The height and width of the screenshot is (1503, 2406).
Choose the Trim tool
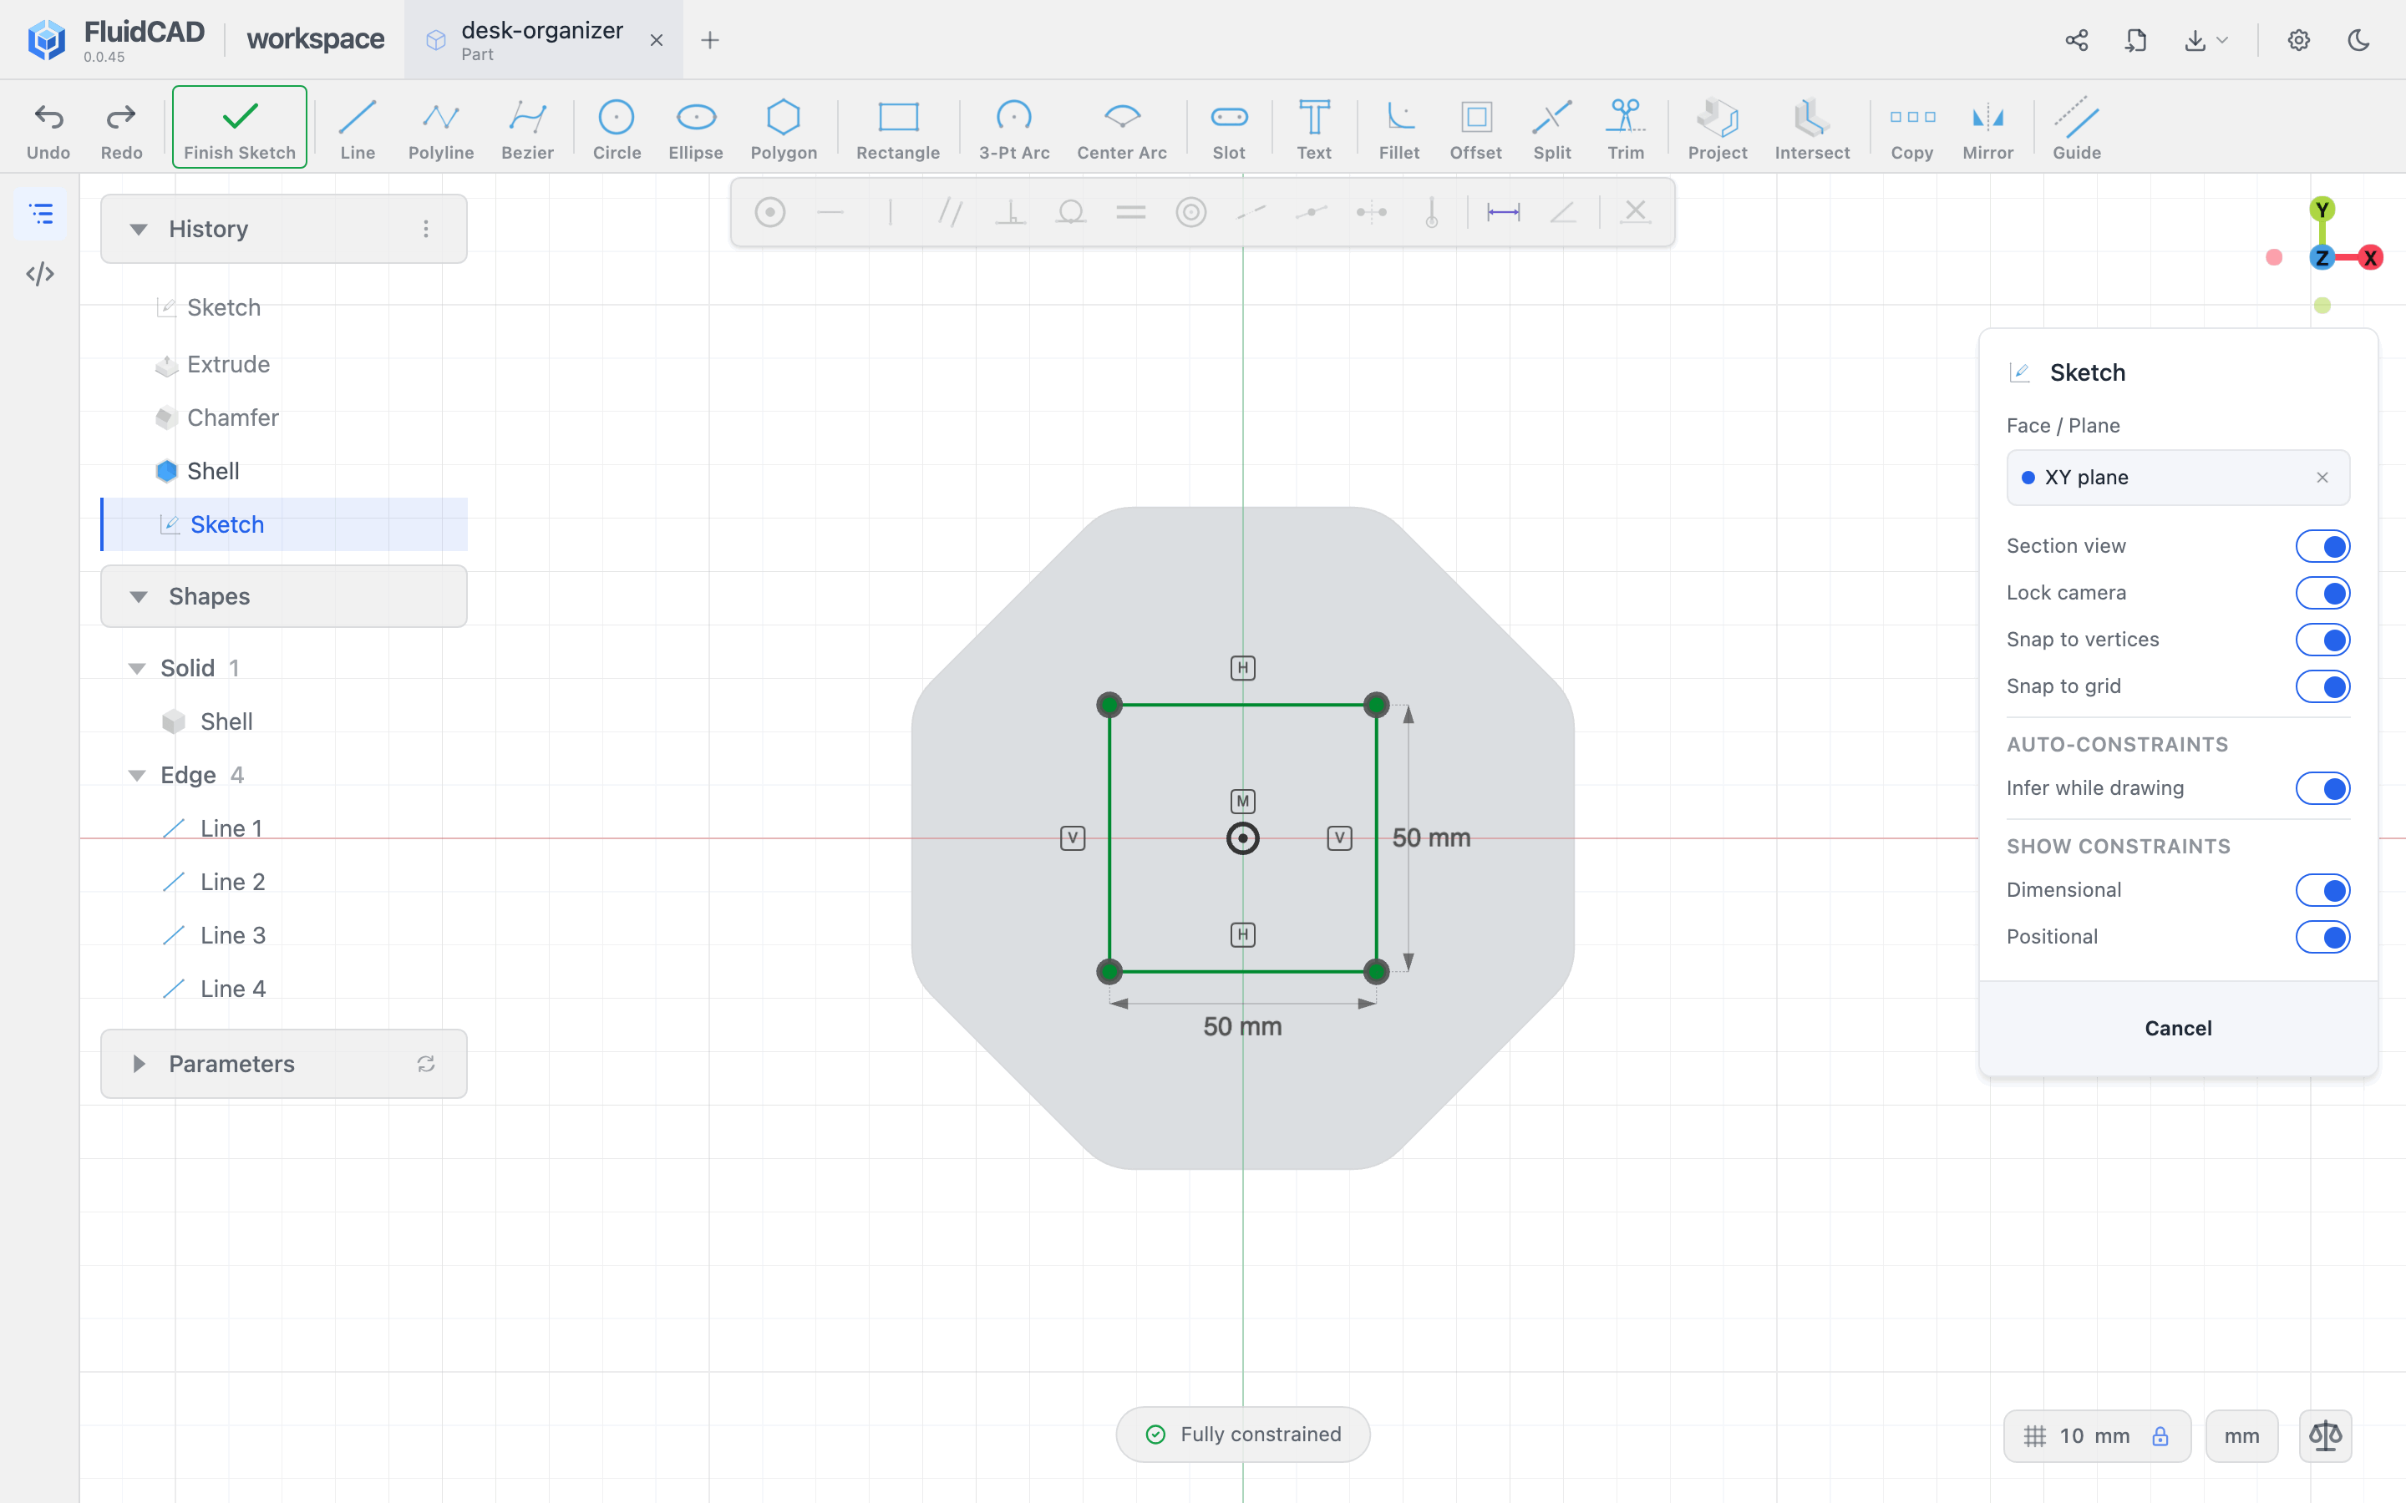click(1626, 129)
